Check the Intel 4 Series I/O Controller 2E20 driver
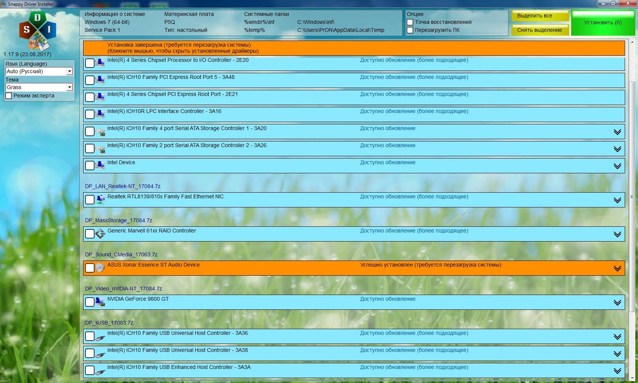Viewport: 638px width, 383px height. click(90, 63)
